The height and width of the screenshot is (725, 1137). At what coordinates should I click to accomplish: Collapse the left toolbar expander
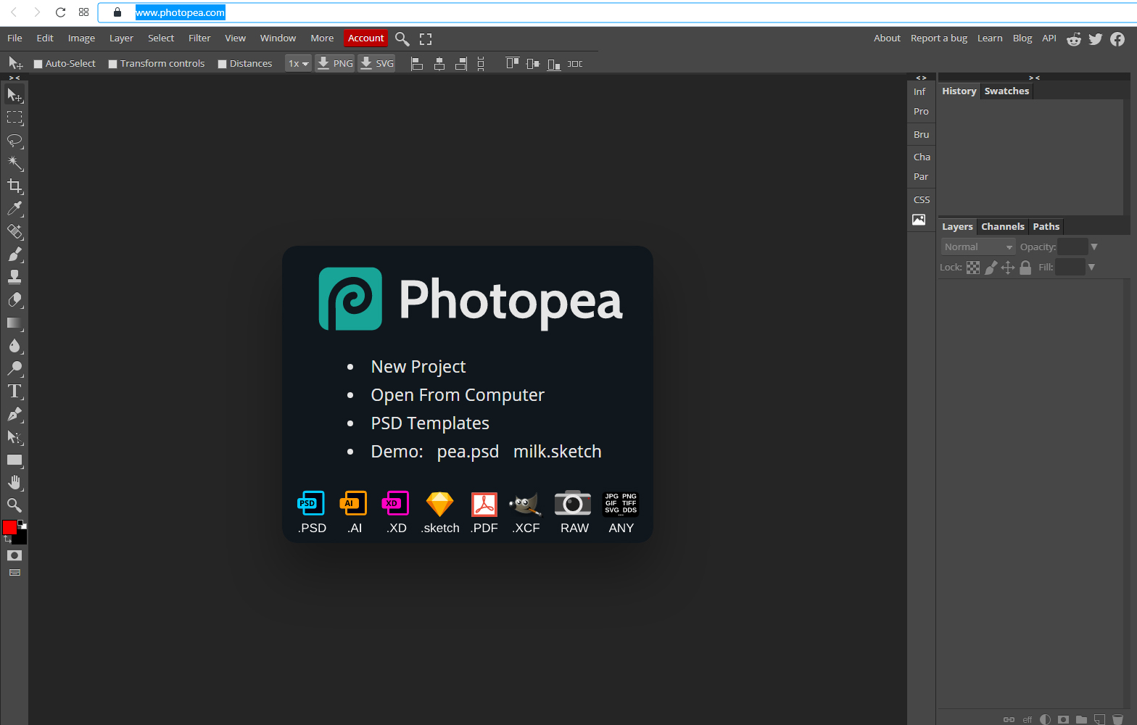click(x=15, y=78)
